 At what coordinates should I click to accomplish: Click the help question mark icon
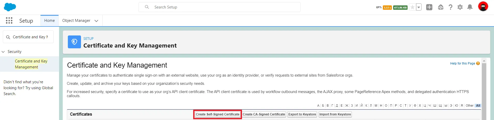tap(450, 7)
